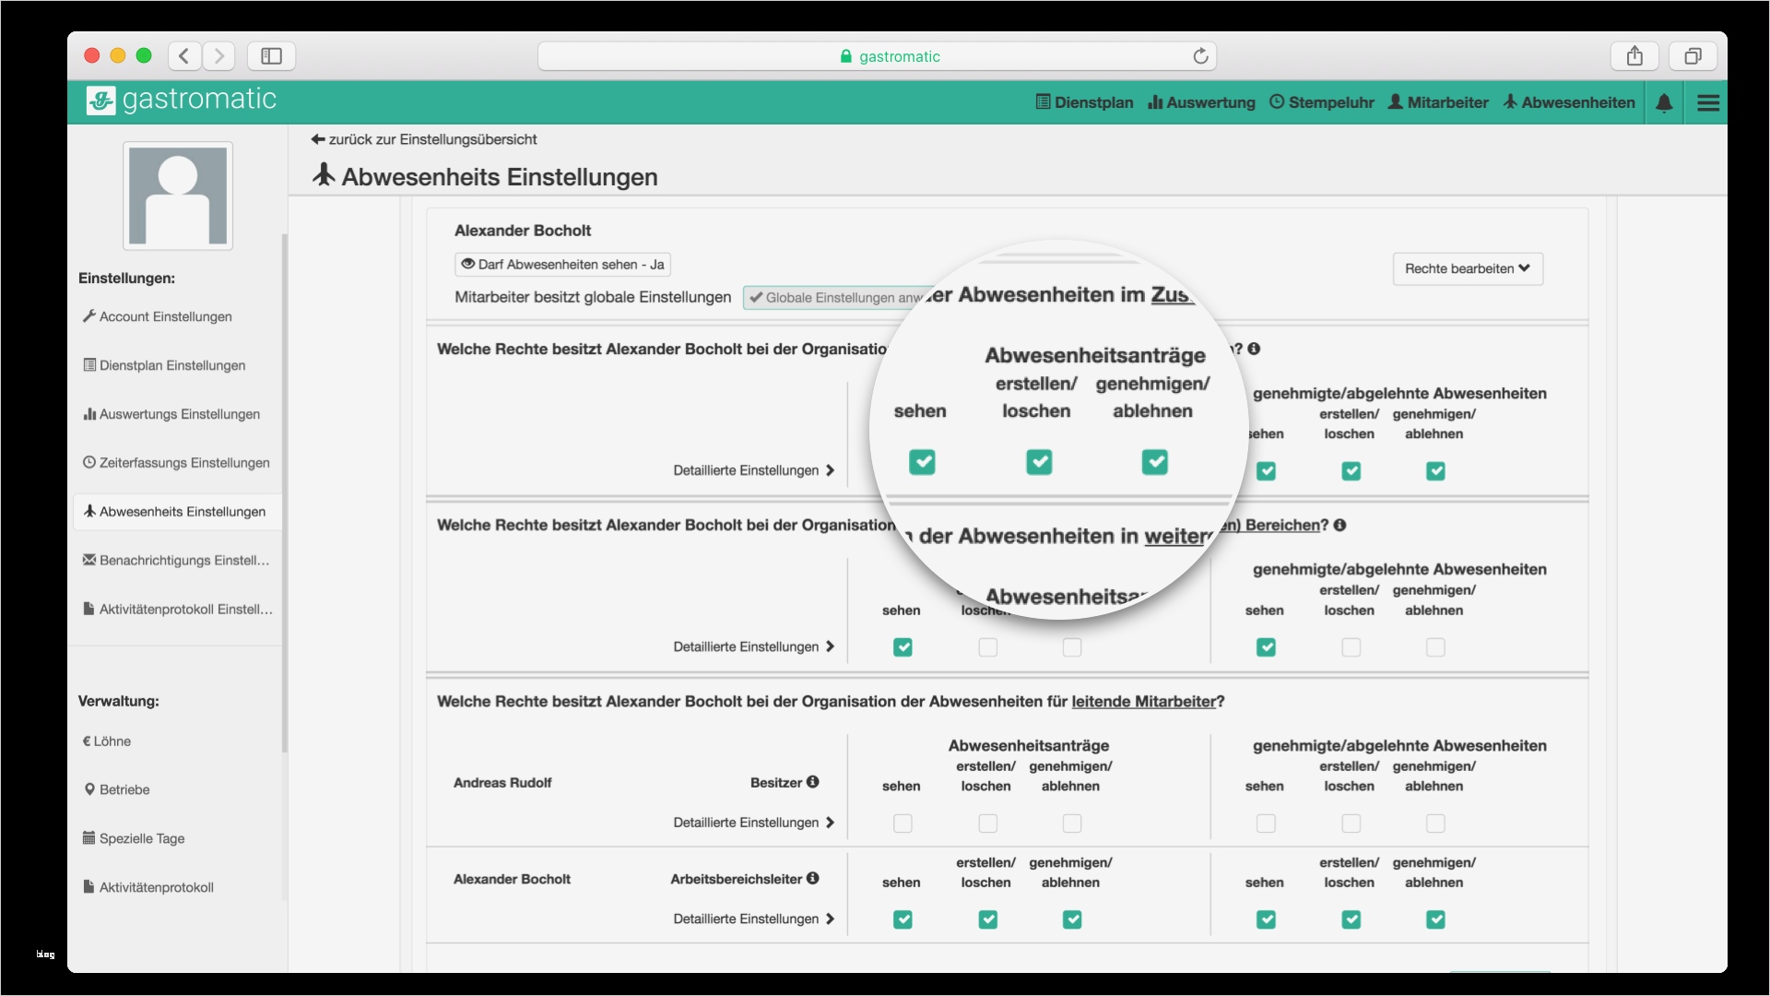Click the browser share icon

click(1634, 55)
